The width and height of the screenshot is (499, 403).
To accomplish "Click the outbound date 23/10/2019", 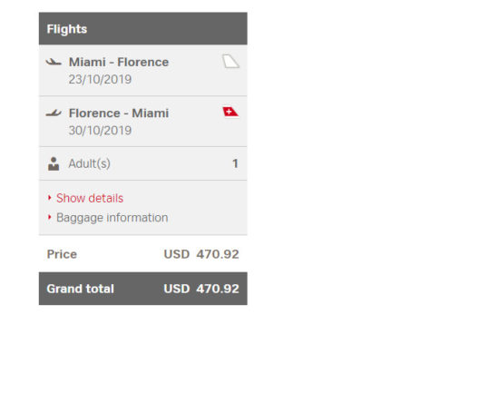I will coord(100,79).
